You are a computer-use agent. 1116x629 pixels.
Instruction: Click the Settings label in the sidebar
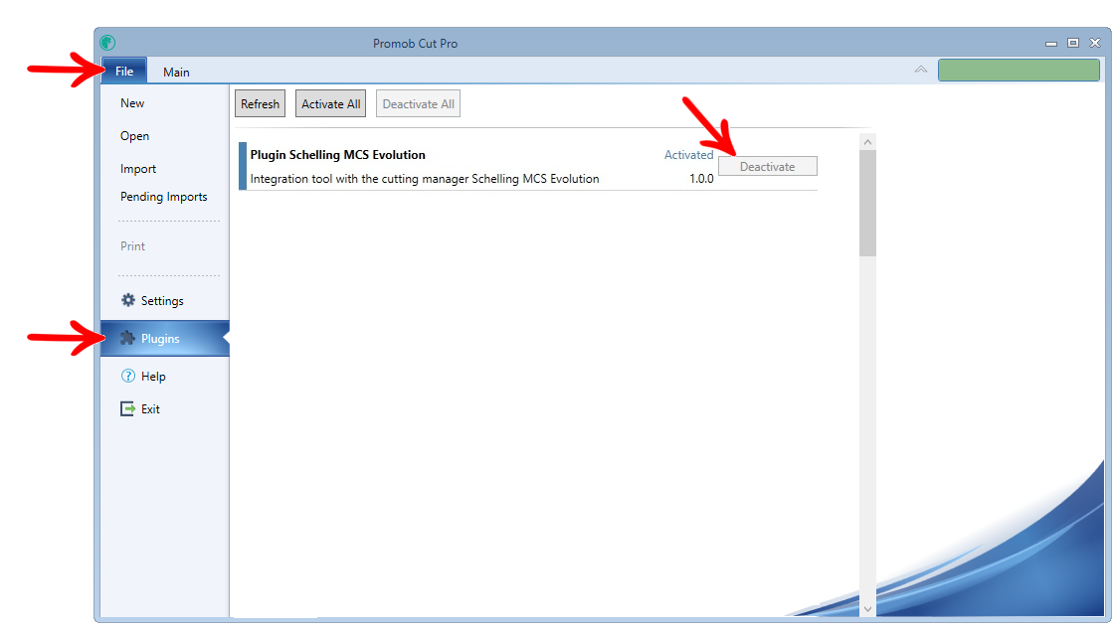click(162, 301)
